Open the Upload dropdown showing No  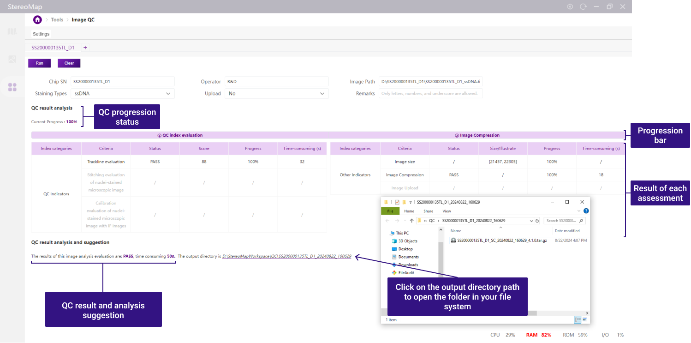click(322, 94)
